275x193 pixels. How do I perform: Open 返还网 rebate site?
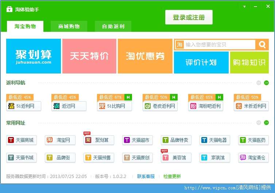[69, 106]
